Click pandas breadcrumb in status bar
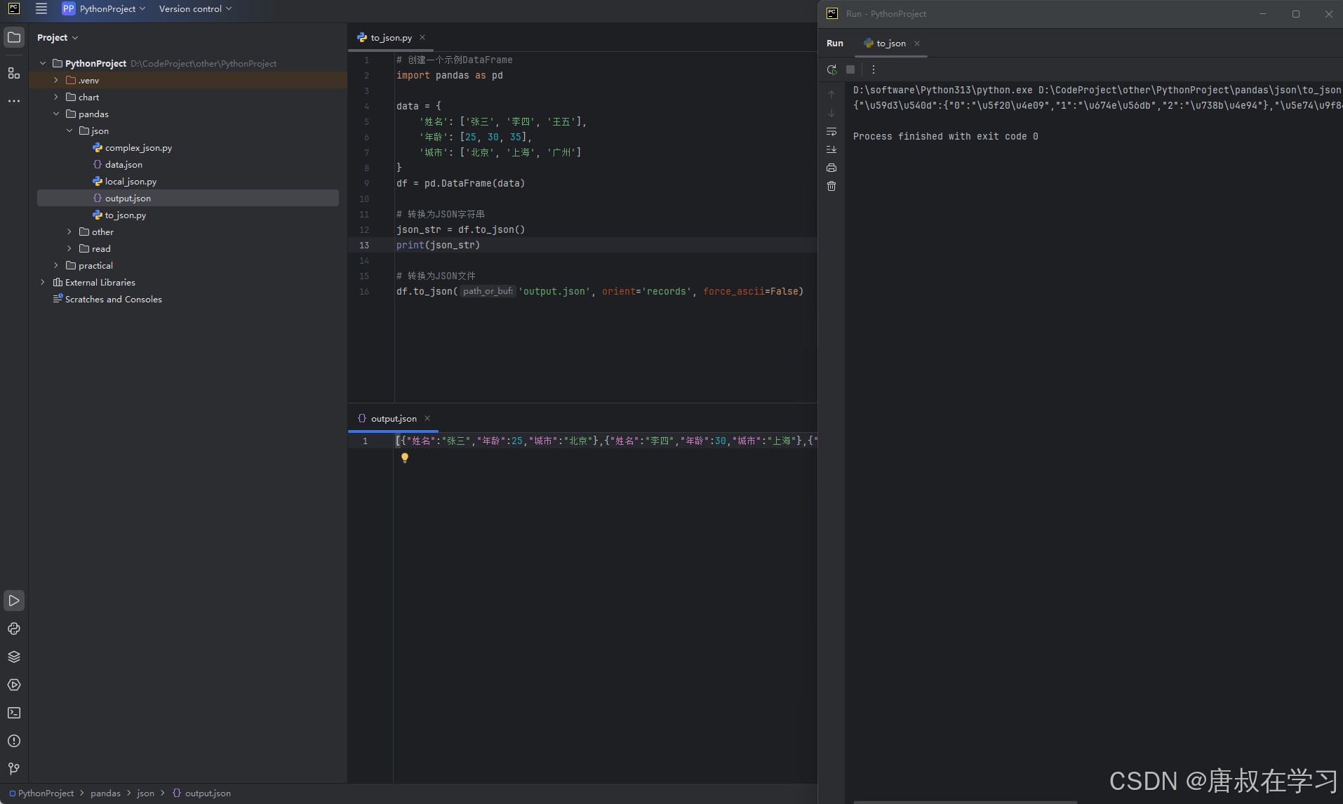The width and height of the screenshot is (1343, 804). [105, 793]
